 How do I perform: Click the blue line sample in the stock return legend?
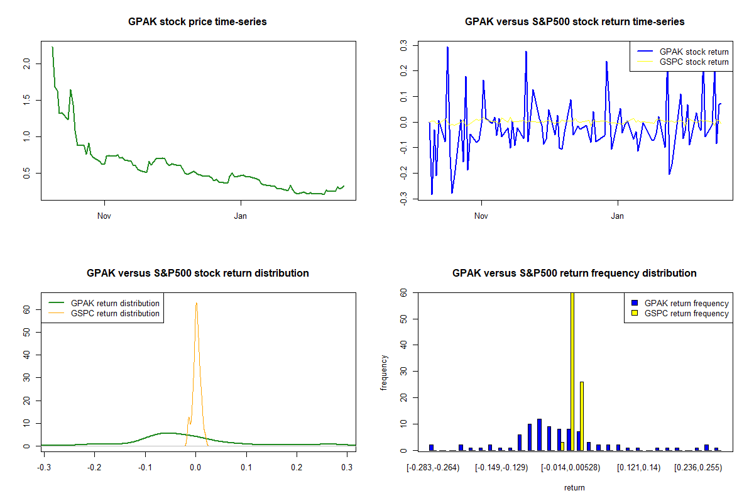coord(645,52)
